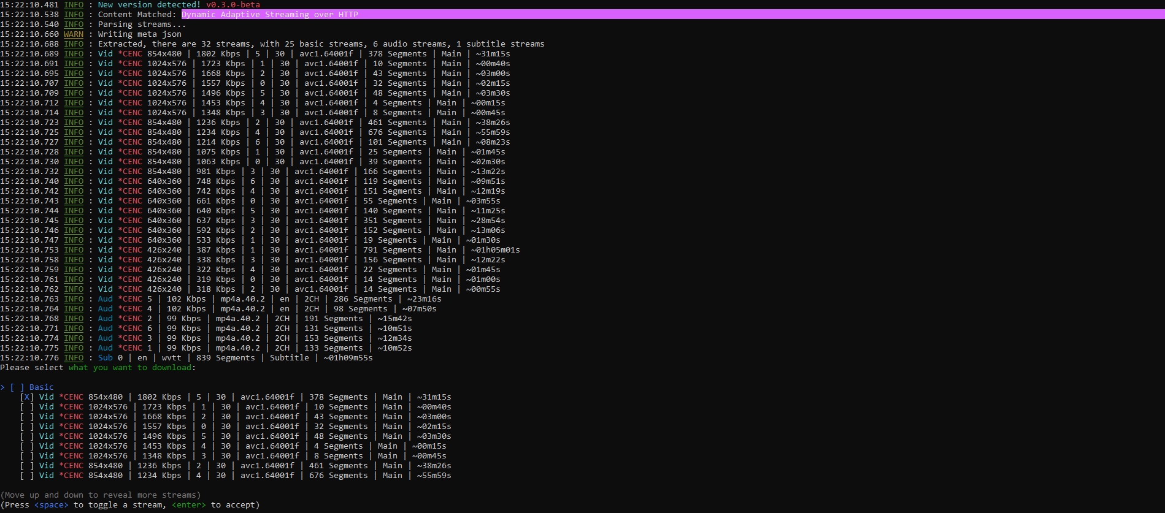1165x513 pixels.
Task: Click the 'Content Matched:' label
Action: [137, 15]
